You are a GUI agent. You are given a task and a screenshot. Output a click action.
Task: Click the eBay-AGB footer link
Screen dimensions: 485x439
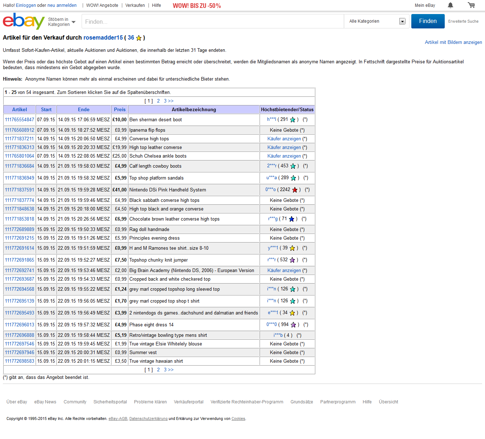click(118, 418)
